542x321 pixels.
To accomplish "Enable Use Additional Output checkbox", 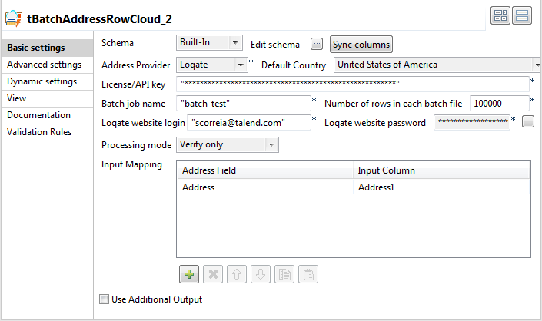I will (105, 299).
